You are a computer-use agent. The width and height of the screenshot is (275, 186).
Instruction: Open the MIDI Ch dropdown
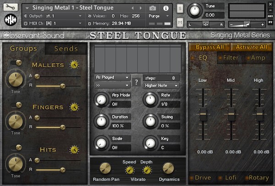coord(53,23)
